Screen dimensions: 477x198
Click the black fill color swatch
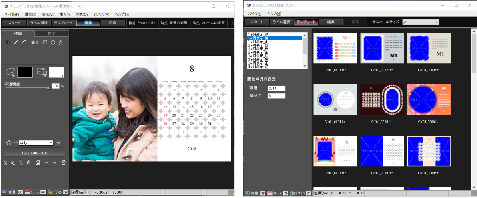pos(25,72)
